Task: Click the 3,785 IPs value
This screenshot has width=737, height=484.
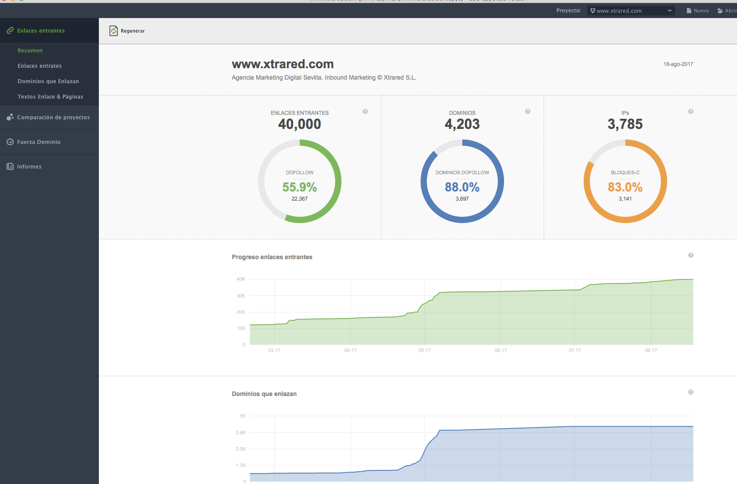Action: pyautogui.click(x=625, y=124)
